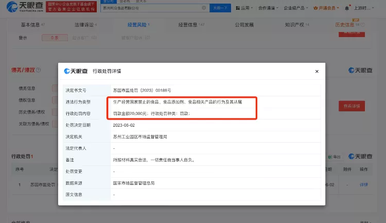The height and width of the screenshot is (223, 386).
Task: Click the 历史债务/债权 label
Action: (x=32, y=112)
